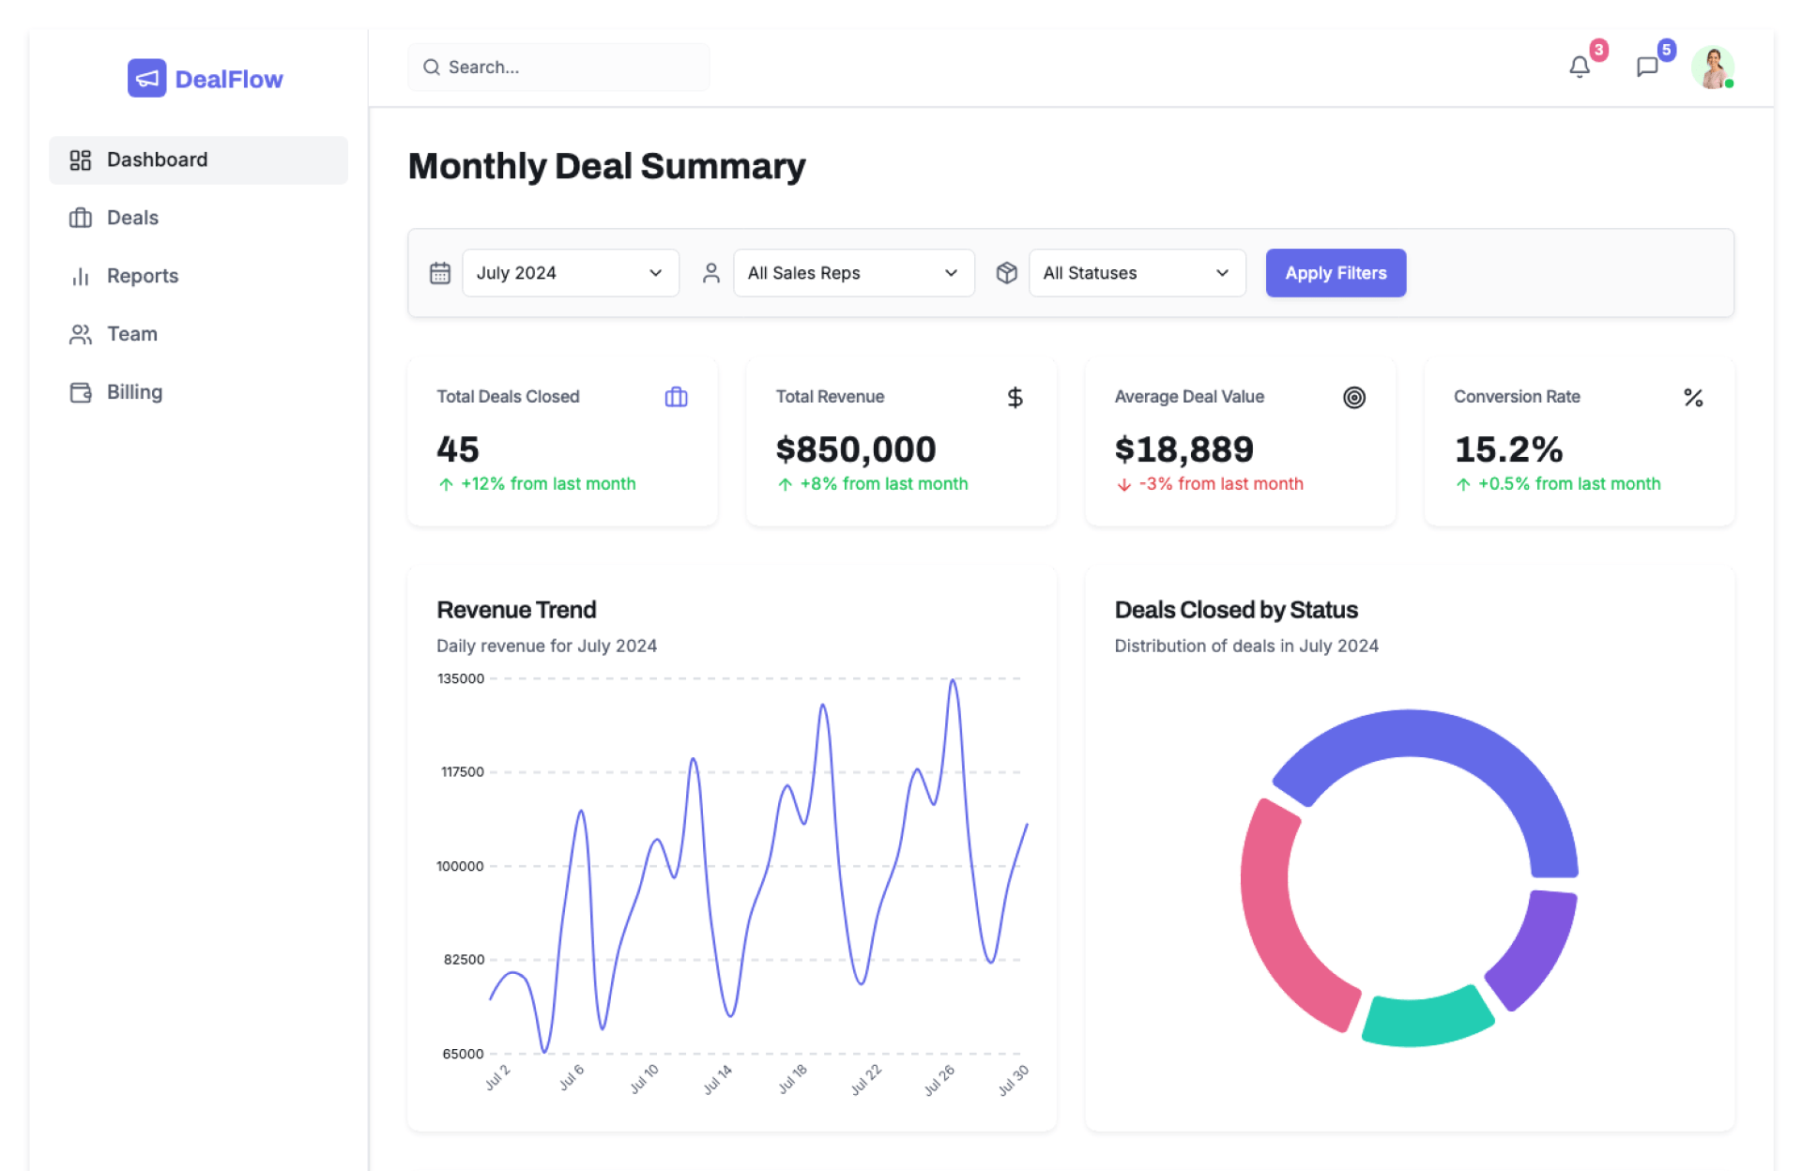
Task: Click the calendar icon in filter bar
Action: [440, 273]
